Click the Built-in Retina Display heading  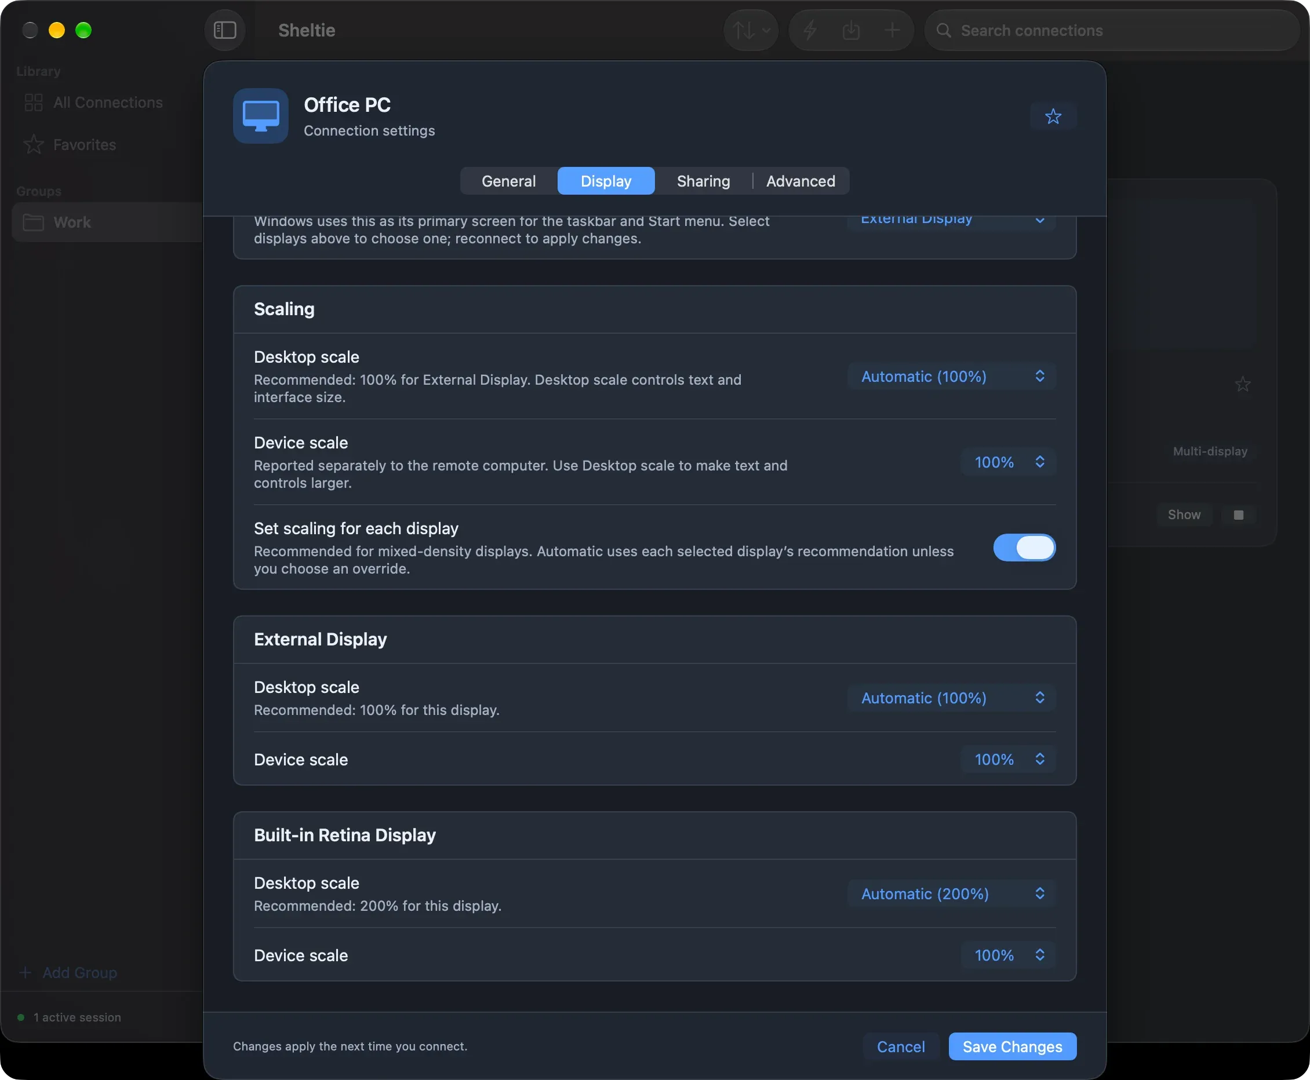point(345,835)
